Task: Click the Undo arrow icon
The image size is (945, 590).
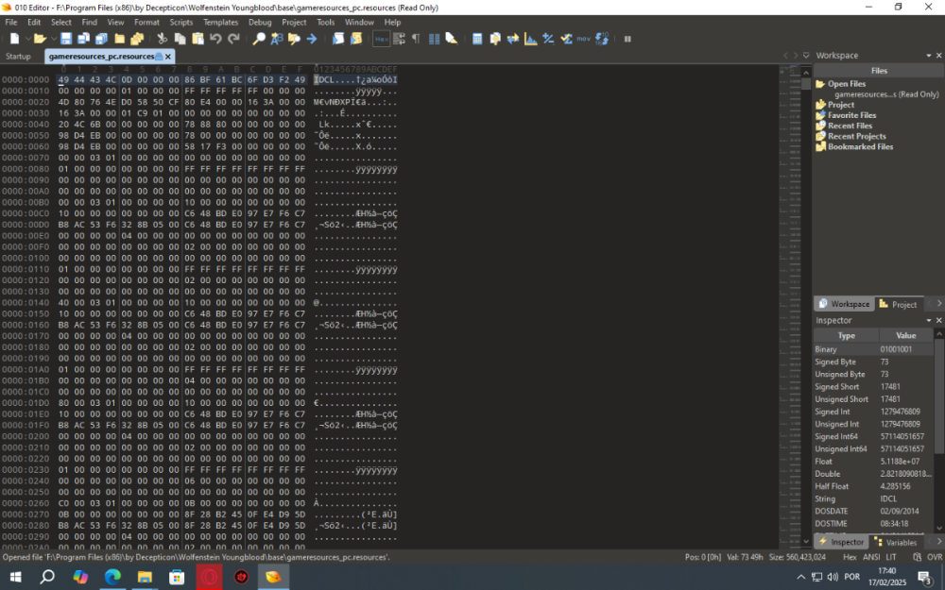Action: (215, 39)
